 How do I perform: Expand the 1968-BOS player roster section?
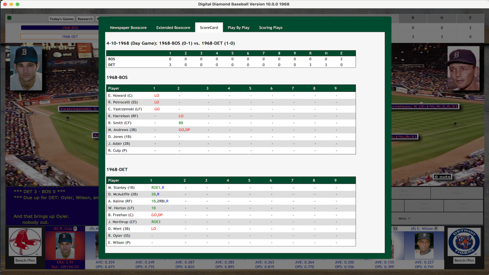[x=118, y=77]
